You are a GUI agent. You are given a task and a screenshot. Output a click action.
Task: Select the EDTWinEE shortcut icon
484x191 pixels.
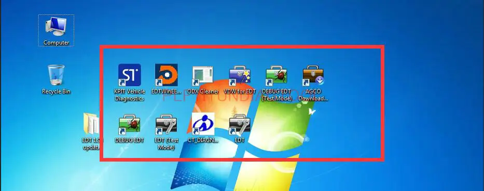pyautogui.click(x=166, y=75)
